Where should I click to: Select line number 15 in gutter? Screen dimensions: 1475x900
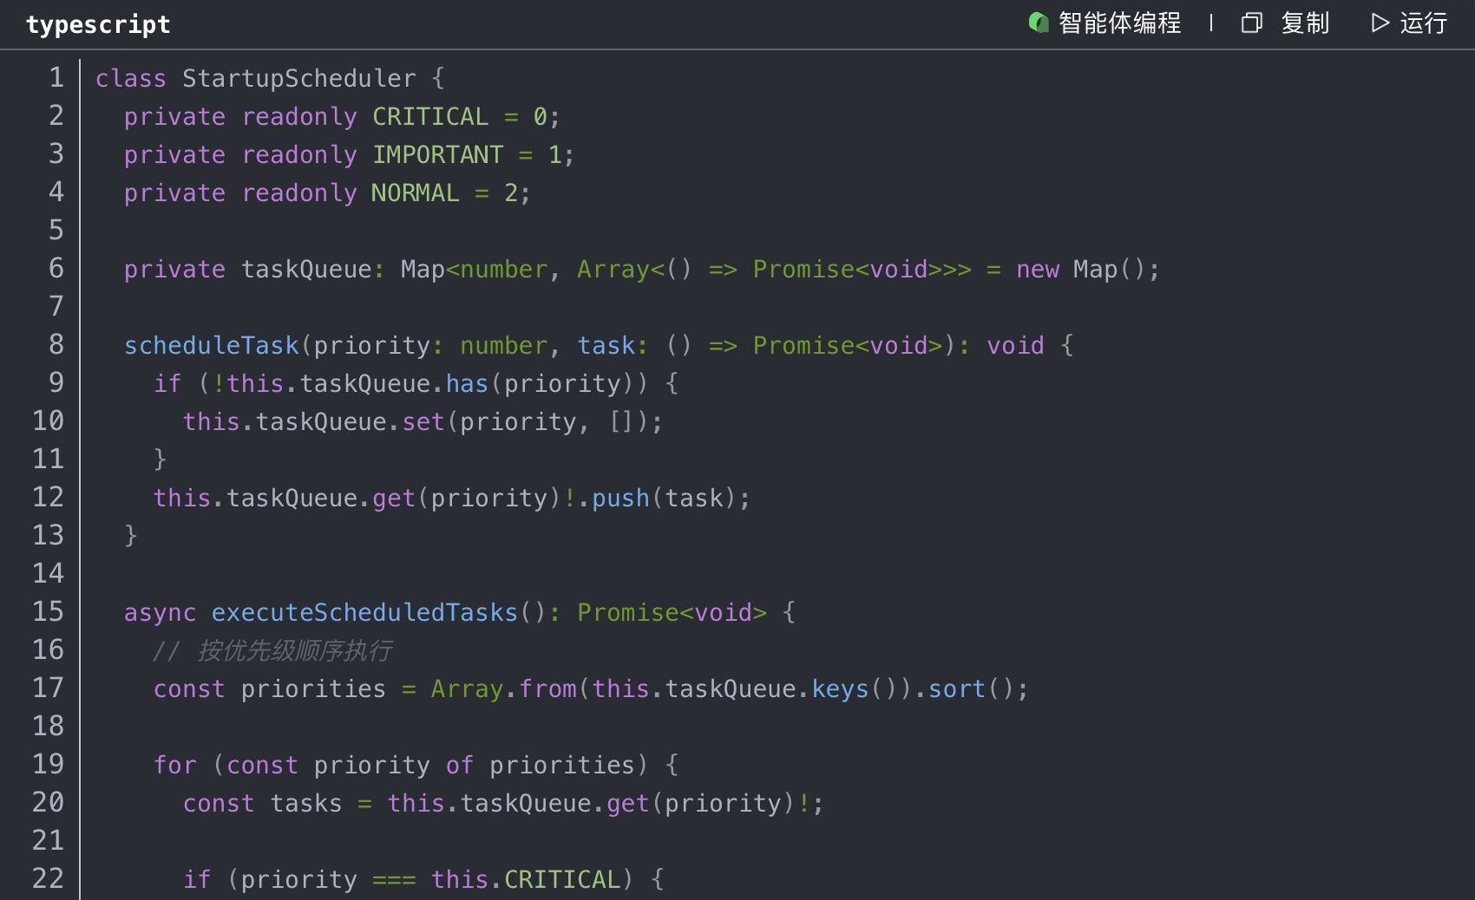click(49, 612)
